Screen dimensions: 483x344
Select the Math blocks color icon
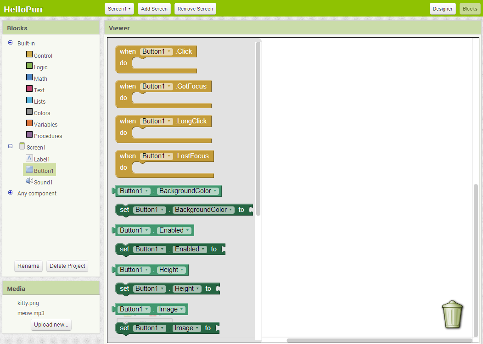[x=29, y=77]
